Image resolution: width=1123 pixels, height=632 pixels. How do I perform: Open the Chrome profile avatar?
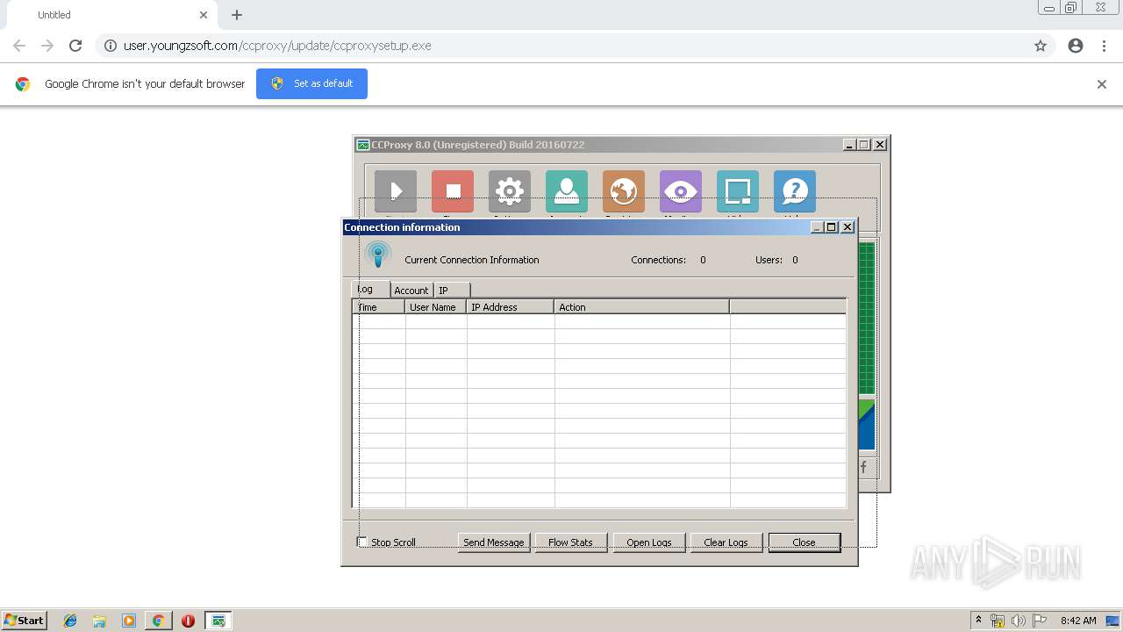pos(1076,46)
